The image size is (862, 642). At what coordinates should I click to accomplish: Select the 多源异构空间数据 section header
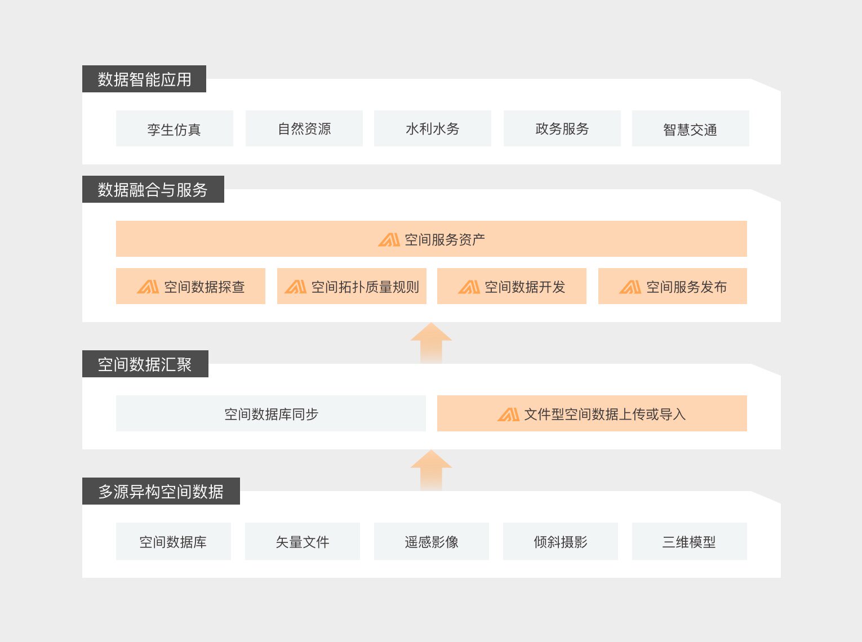(161, 491)
